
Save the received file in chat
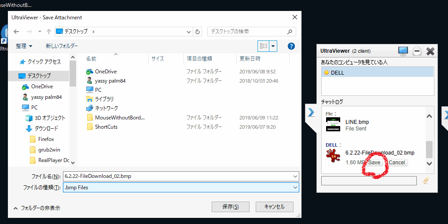pos(374,163)
